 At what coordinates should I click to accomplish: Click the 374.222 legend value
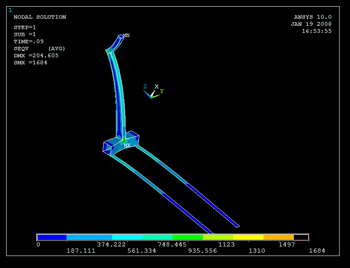(111, 245)
